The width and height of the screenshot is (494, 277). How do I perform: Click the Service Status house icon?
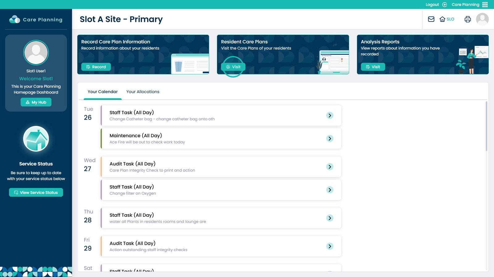pyautogui.click(x=36, y=139)
